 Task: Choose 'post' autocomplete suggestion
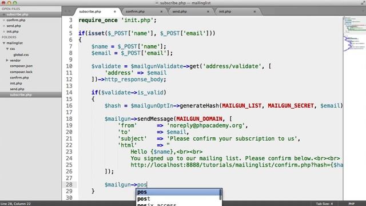pyautogui.click(x=178, y=199)
